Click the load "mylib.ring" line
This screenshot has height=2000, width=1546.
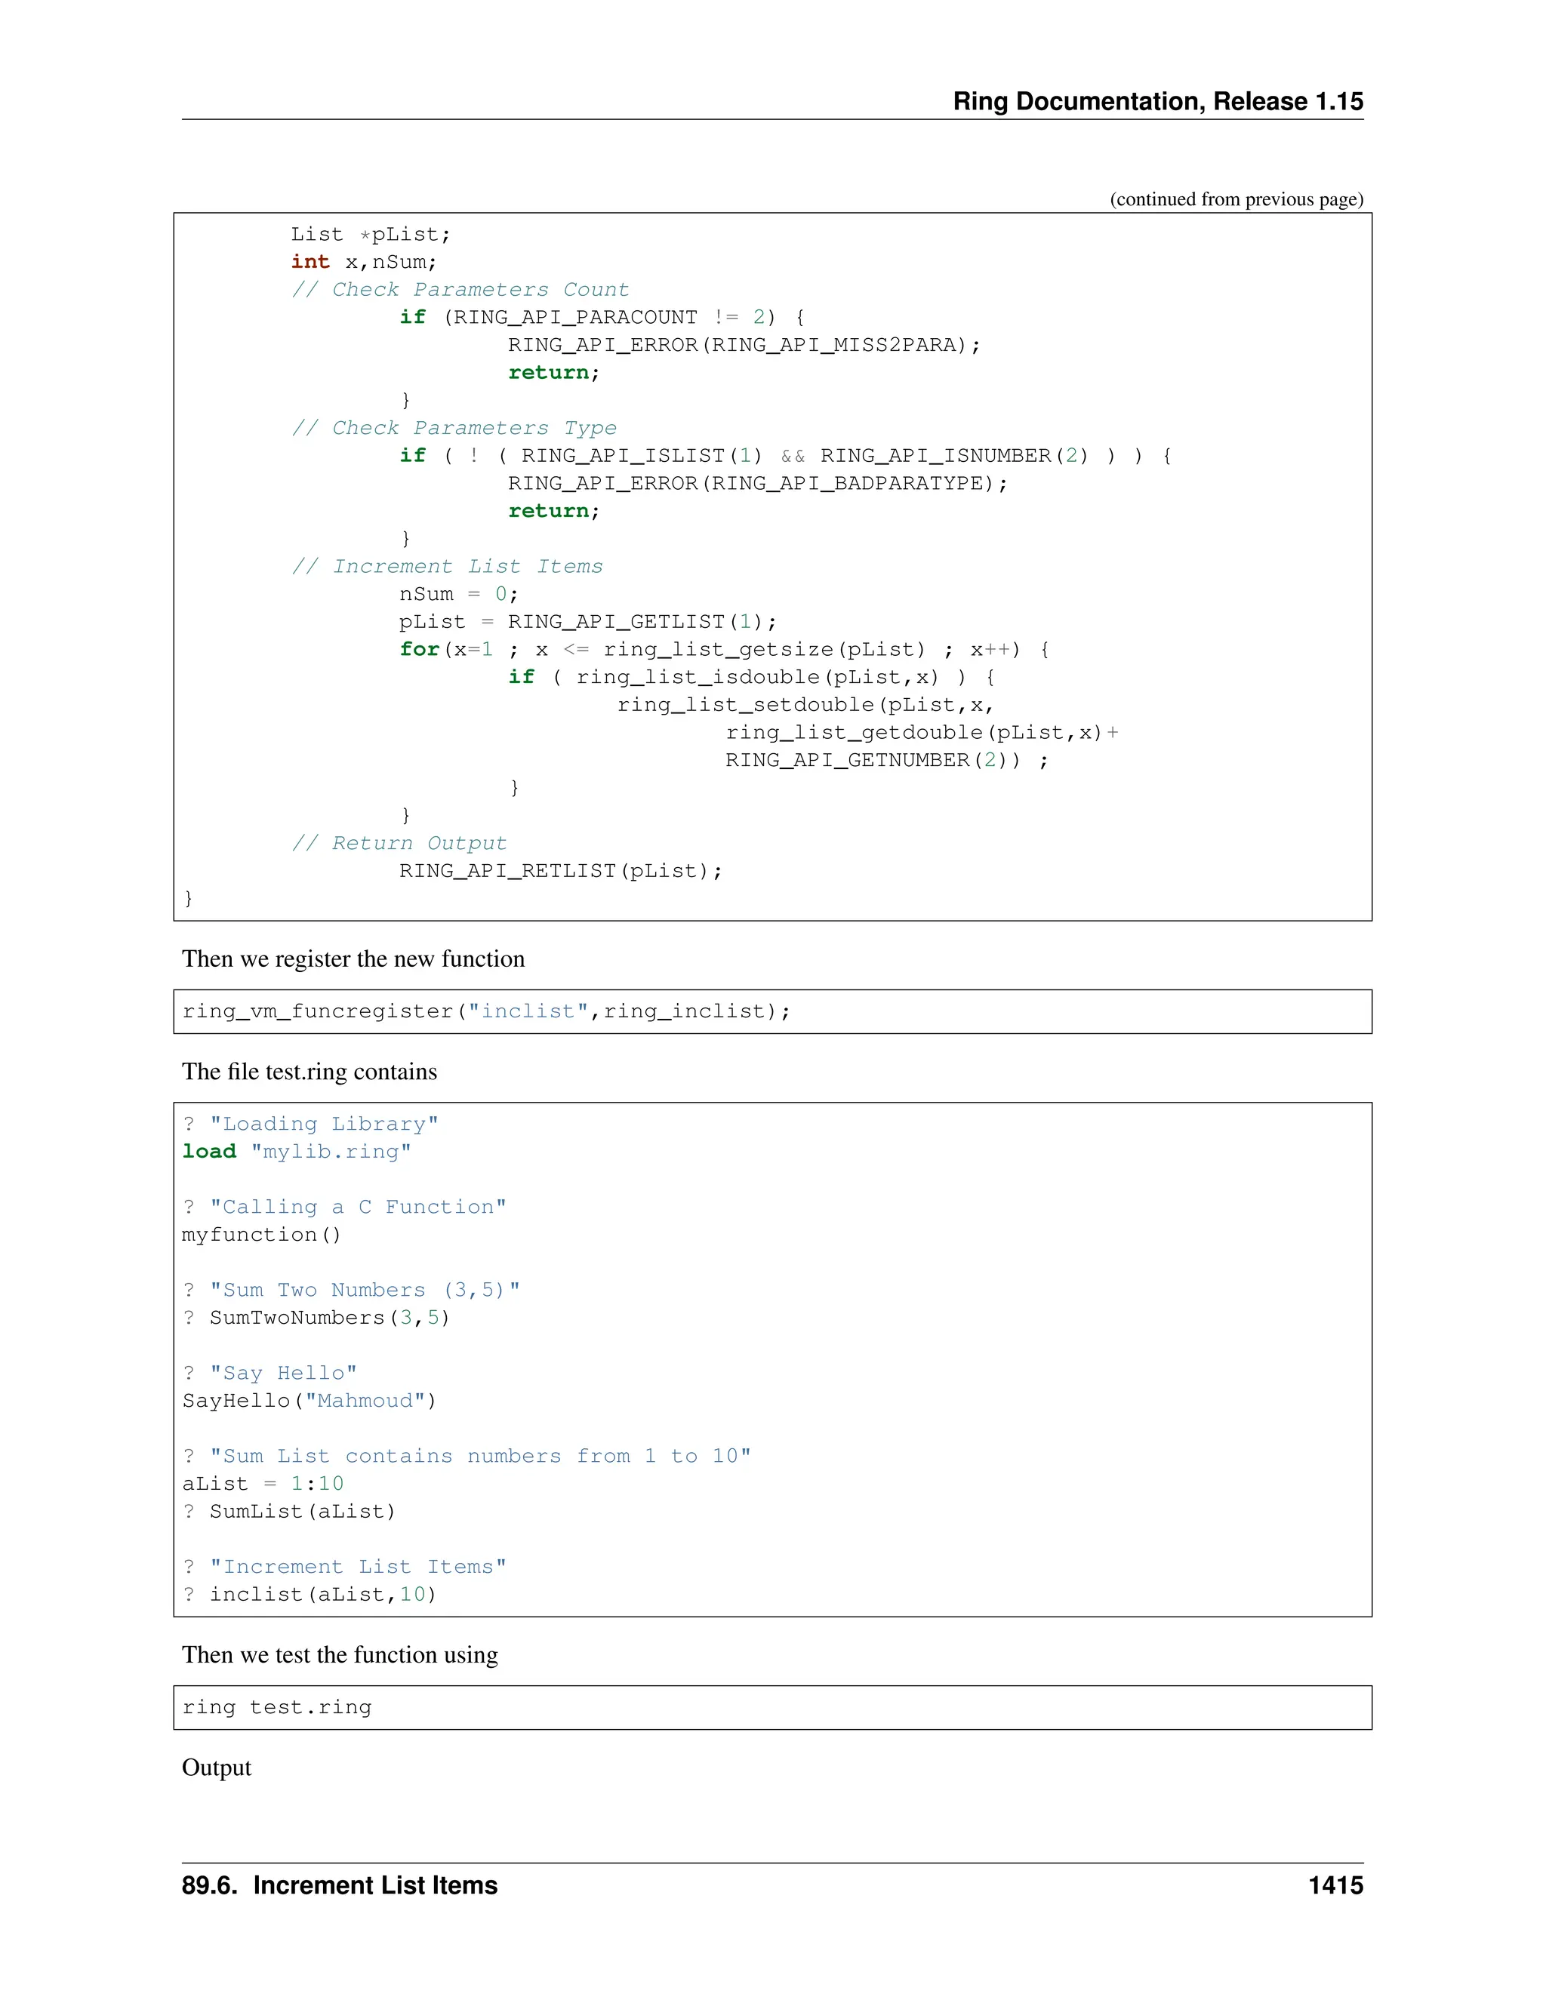click(x=296, y=1151)
